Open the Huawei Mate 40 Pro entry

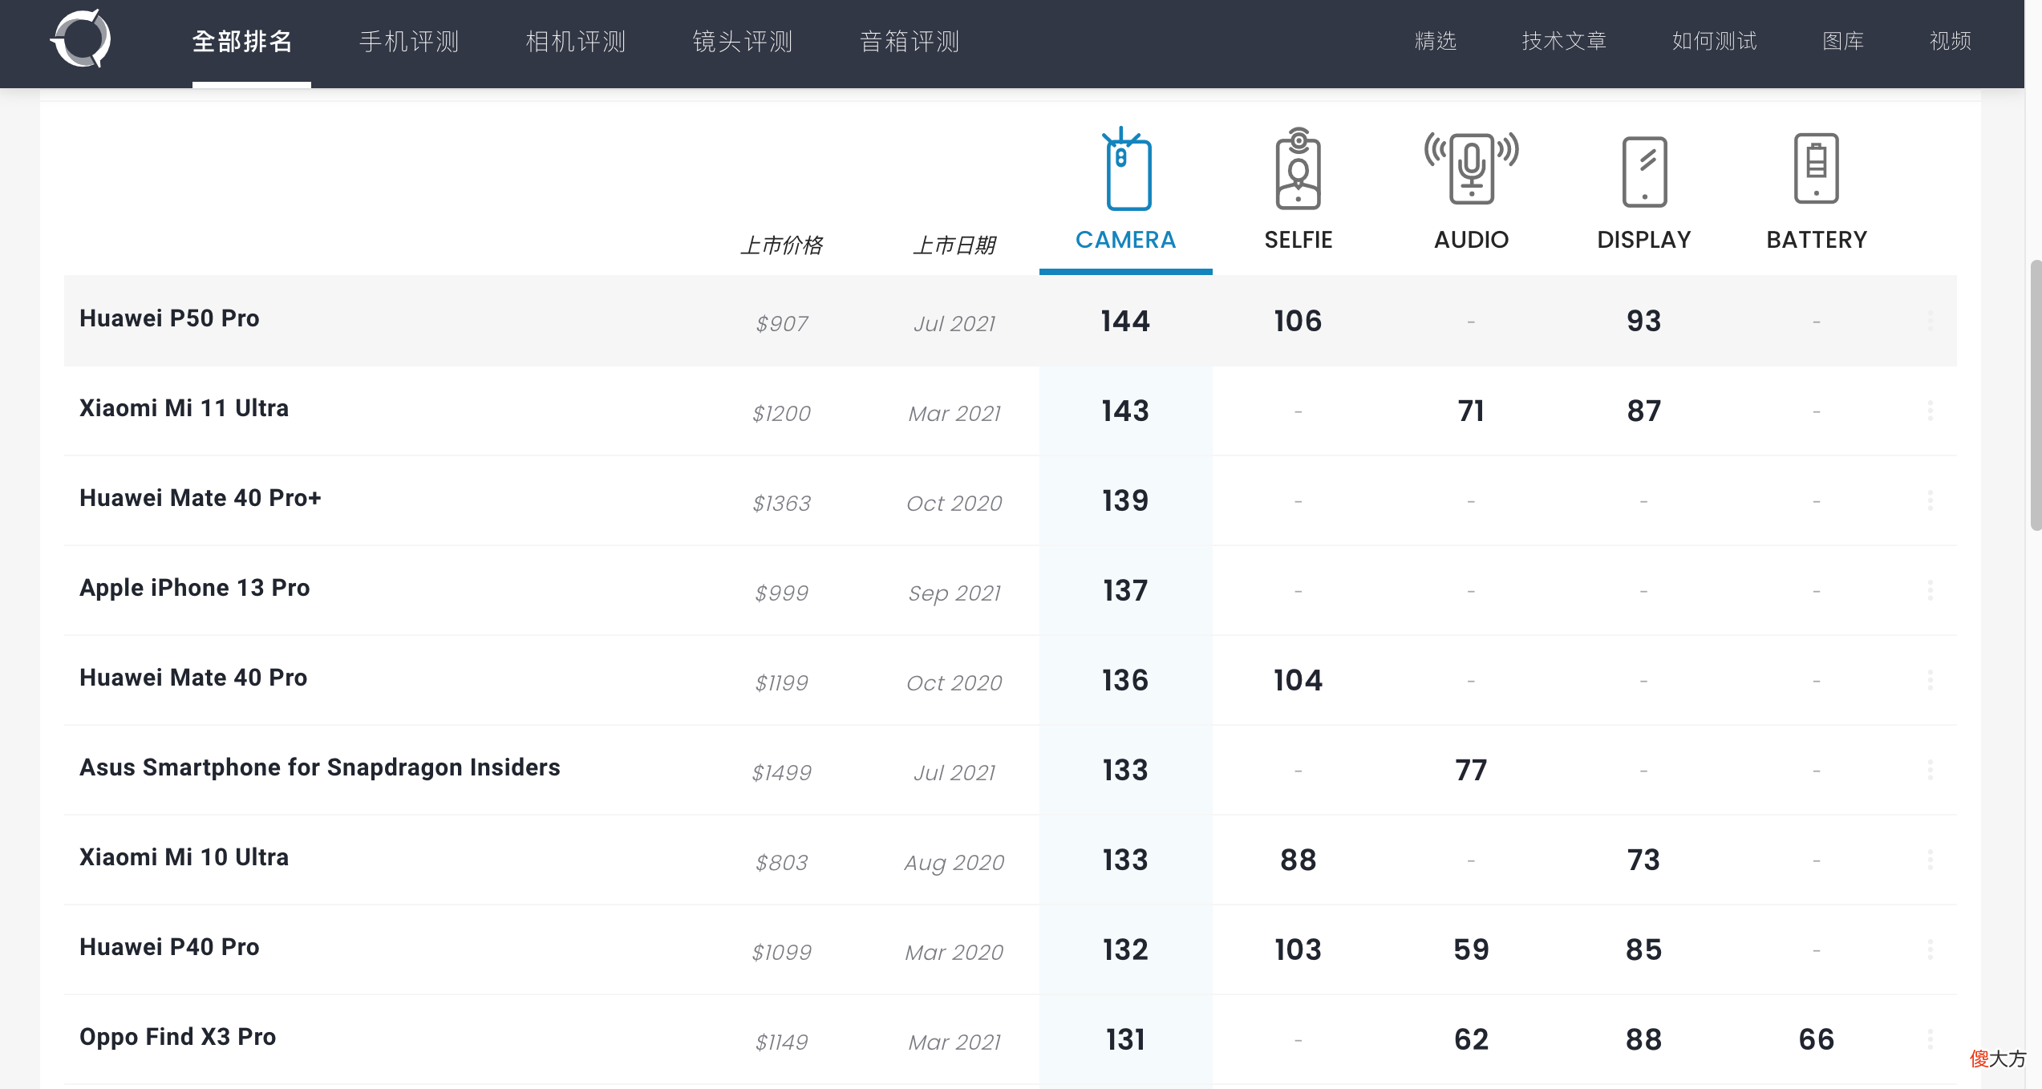pyautogui.click(x=193, y=678)
